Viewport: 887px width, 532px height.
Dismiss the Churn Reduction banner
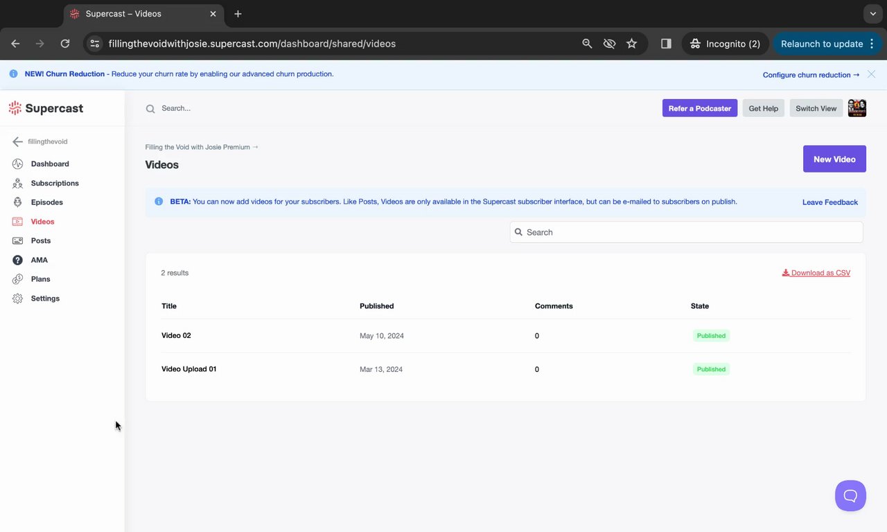click(871, 74)
